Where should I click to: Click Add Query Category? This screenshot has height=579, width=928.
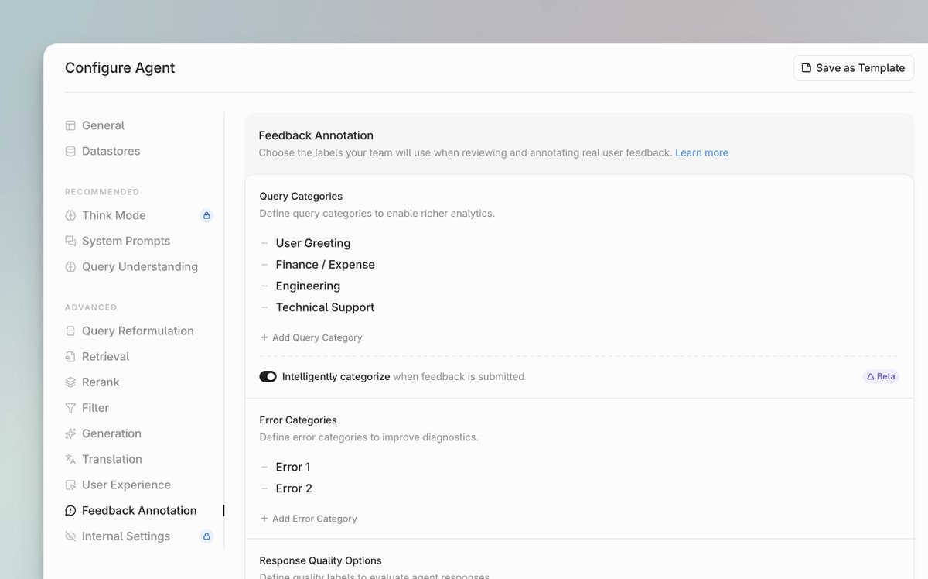click(311, 337)
